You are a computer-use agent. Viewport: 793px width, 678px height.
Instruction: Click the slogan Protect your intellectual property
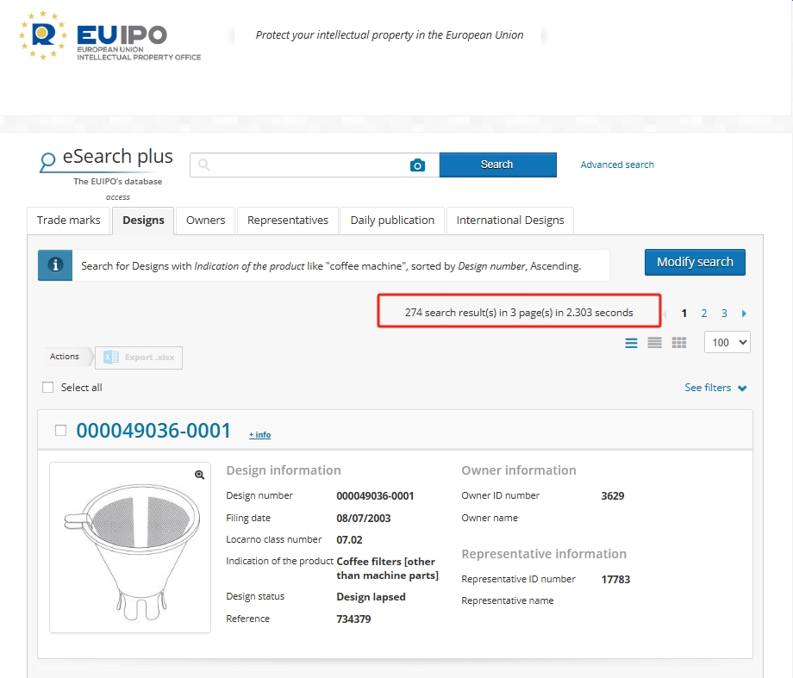tap(390, 34)
